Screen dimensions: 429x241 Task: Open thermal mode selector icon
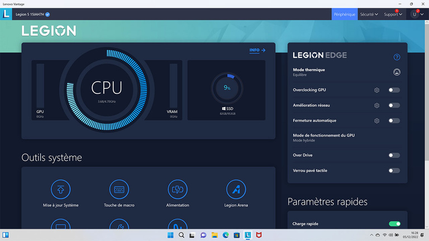pos(397,72)
